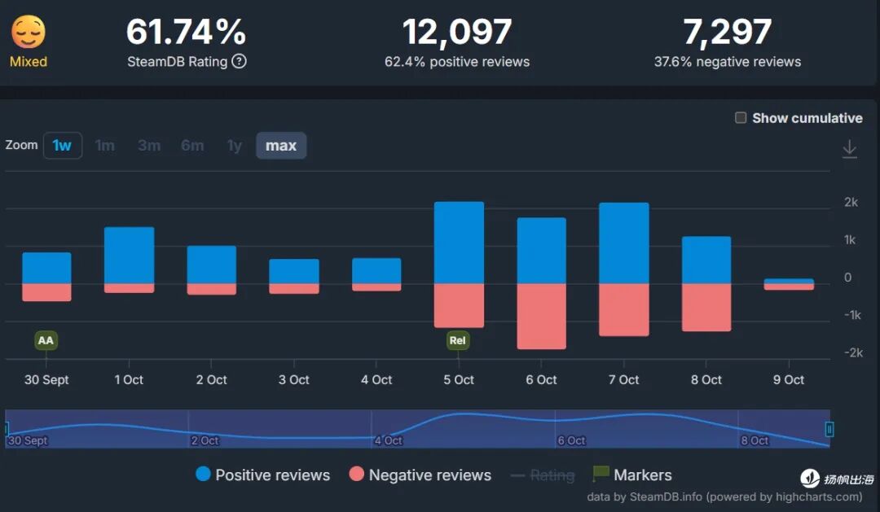Click the '37.6% negative reviews' label
This screenshot has width=880, height=512.
(728, 62)
